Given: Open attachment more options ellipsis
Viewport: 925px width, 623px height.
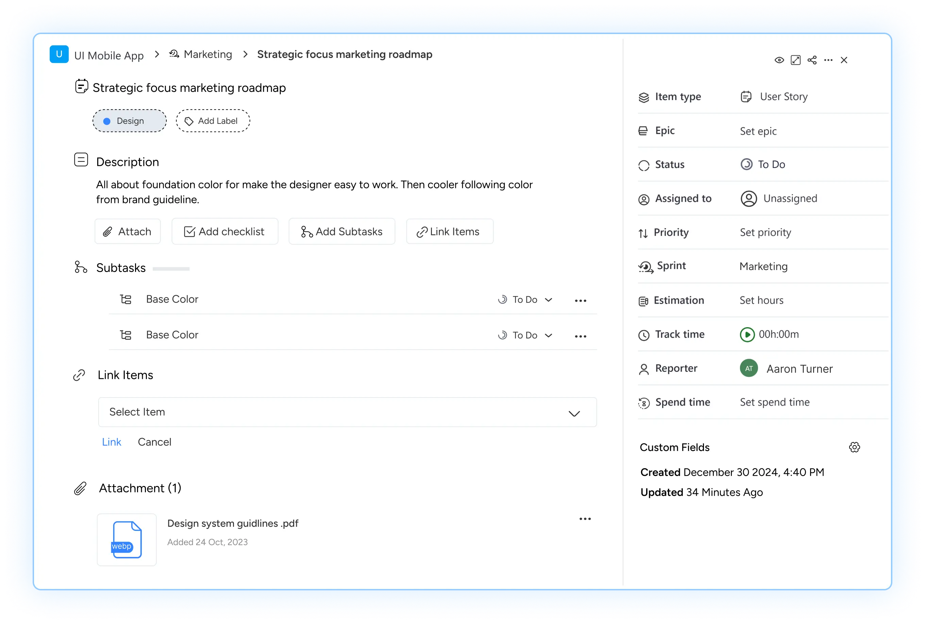Looking at the screenshot, I should tap(585, 519).
